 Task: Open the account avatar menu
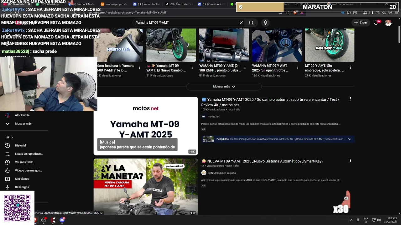point(388,23)
